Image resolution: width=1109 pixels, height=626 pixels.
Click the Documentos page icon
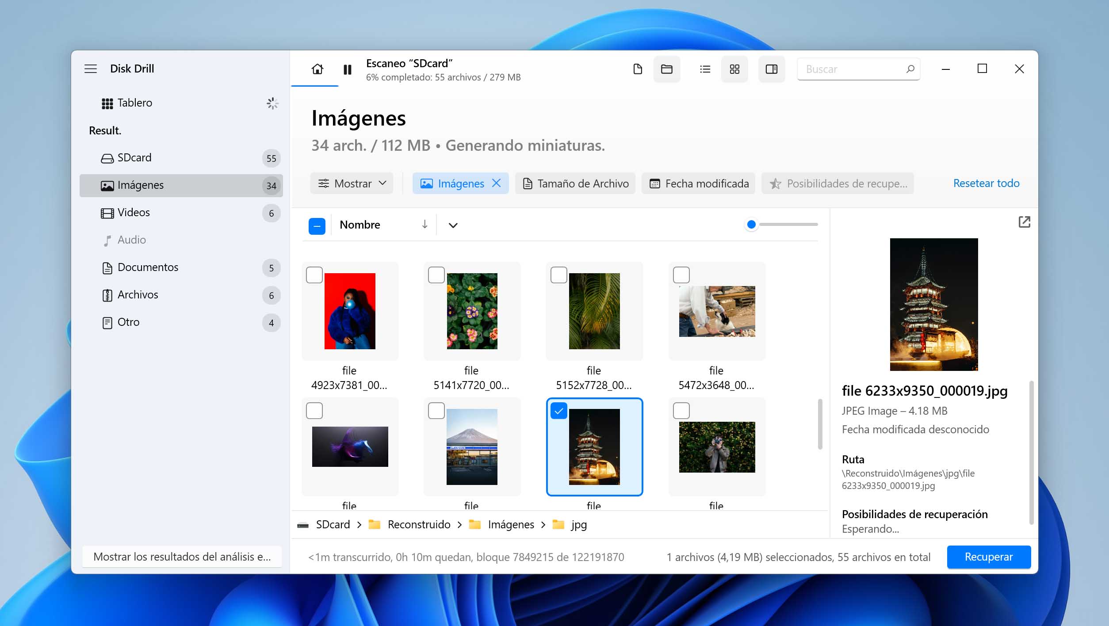(x=107, y=268)
